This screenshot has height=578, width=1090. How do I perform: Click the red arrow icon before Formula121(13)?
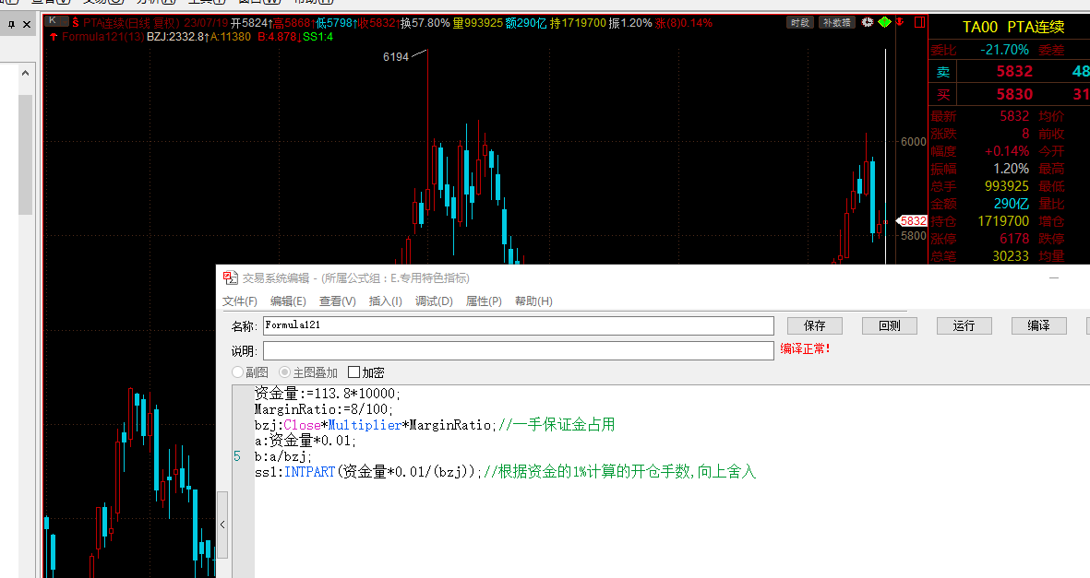[x=54, y=37]
